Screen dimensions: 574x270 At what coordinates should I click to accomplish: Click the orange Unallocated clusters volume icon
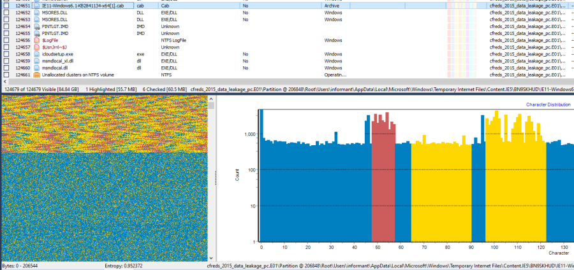coord(38,75)
